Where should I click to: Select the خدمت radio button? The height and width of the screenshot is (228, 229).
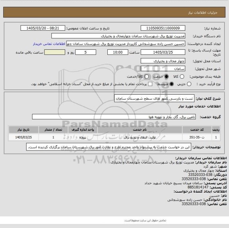(x=166, y=76)
